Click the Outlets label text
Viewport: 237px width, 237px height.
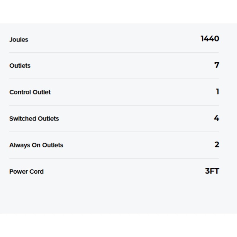click(x=20, y=66)
